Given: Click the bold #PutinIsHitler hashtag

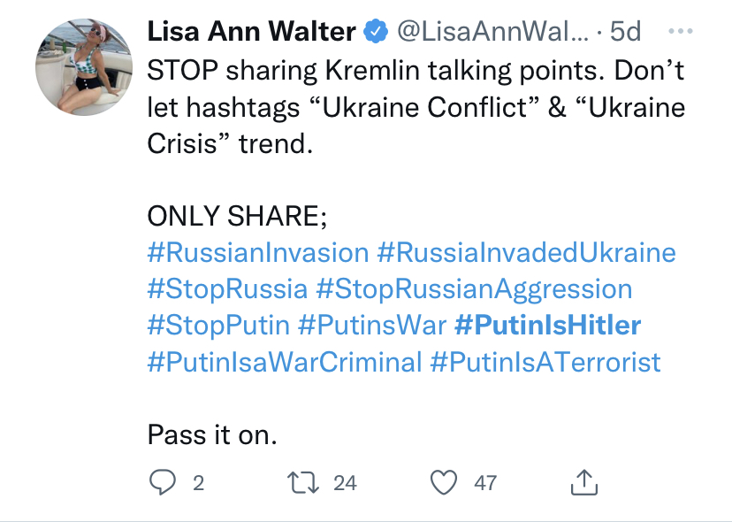Looking at the screenshot, I should pyautogui.click(x=547, y=326).
